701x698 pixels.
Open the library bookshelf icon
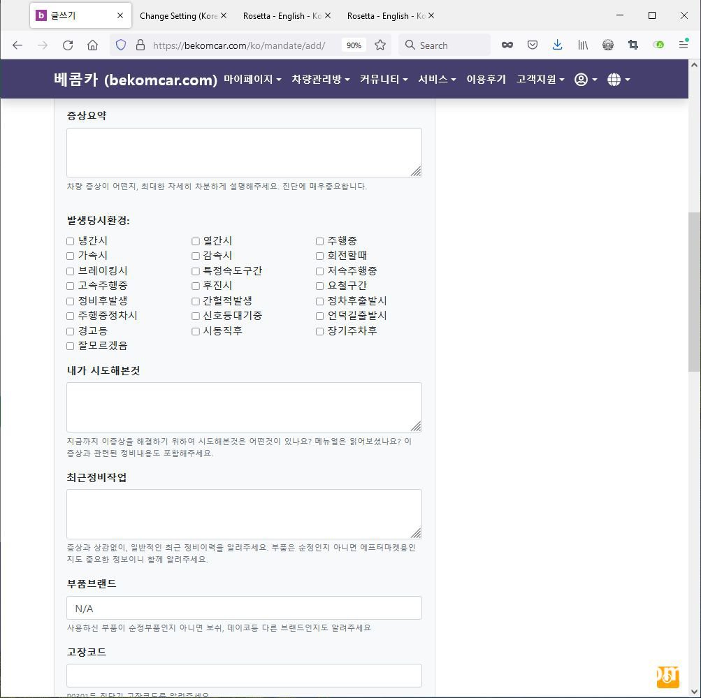point(582,45)
